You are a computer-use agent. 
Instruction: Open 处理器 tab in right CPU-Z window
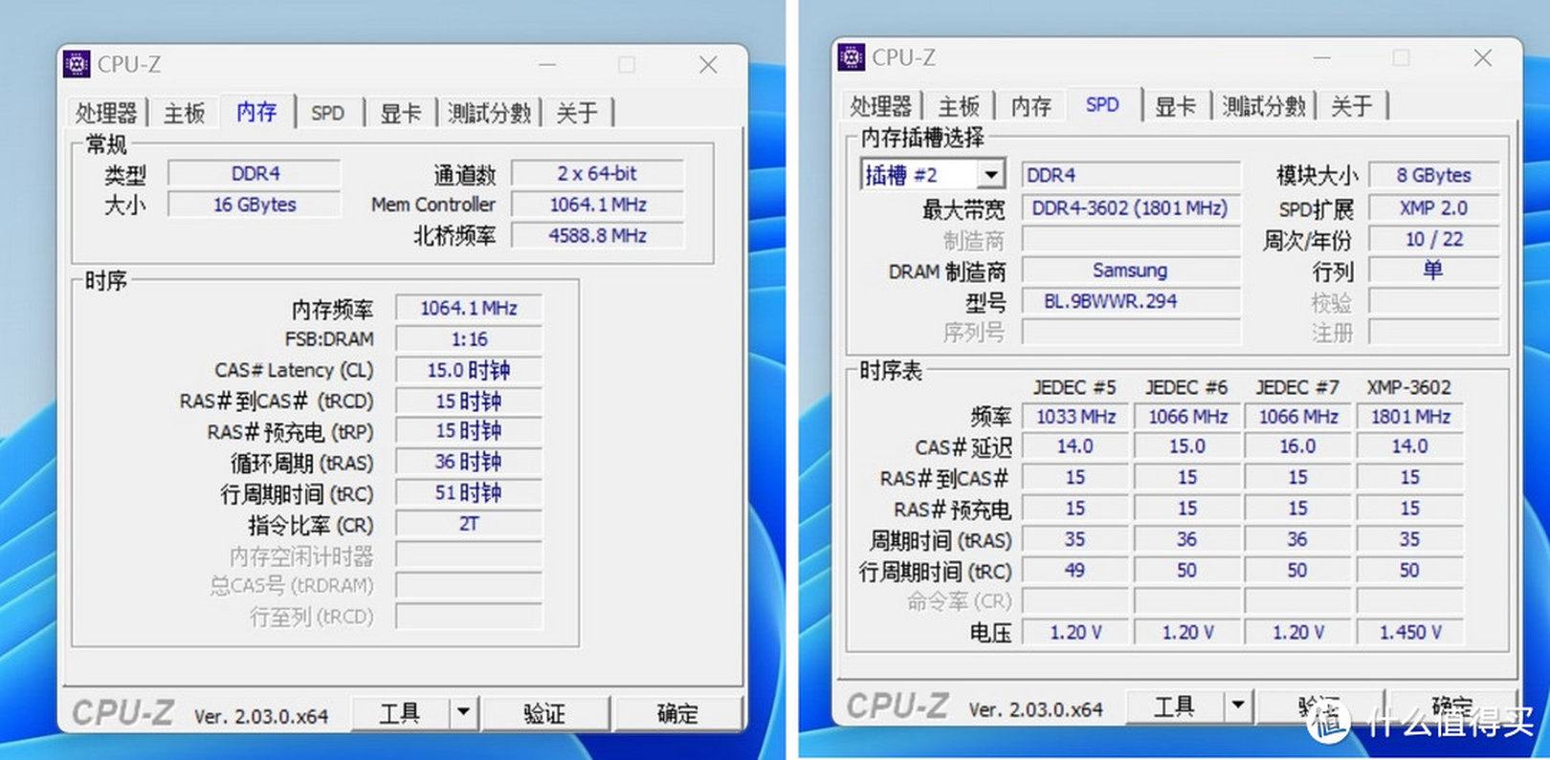881,105
